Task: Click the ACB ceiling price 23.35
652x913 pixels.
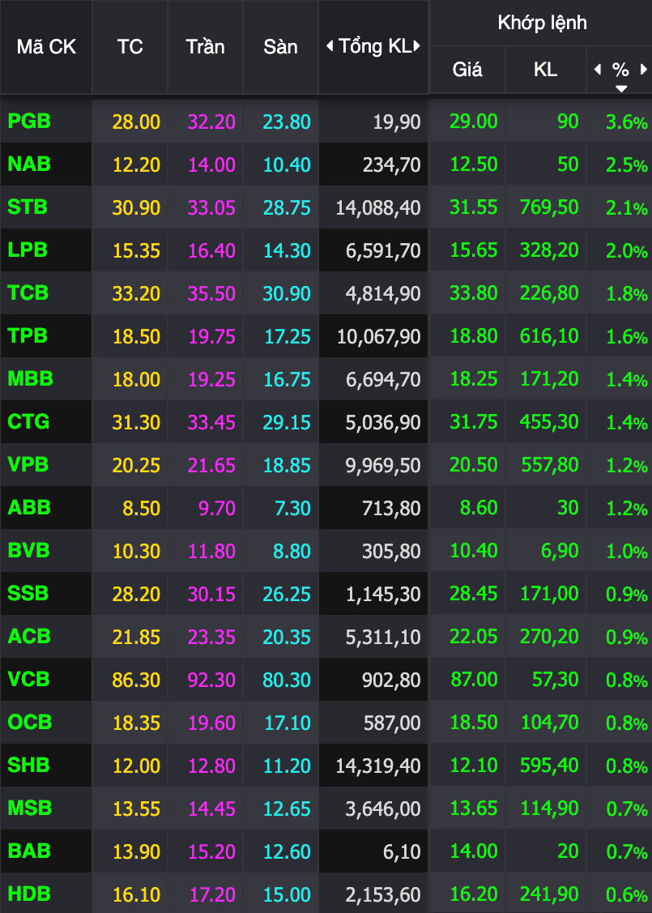Action: (x=211, y=638)
